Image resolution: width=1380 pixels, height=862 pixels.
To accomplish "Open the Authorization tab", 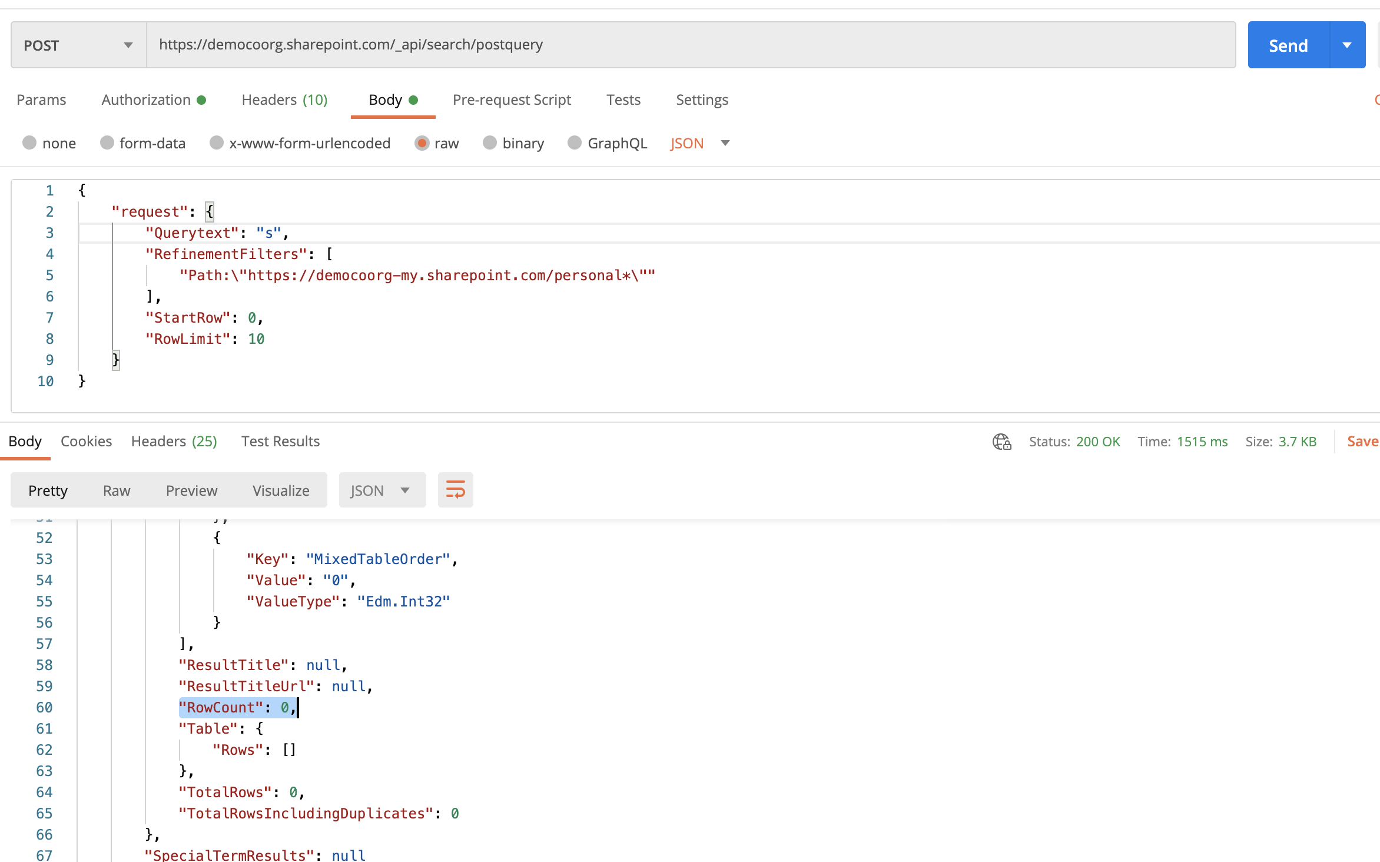I will [147, 100].
